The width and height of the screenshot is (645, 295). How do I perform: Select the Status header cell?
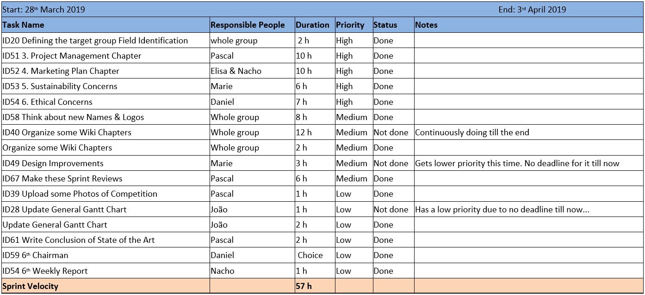point(393,25)
